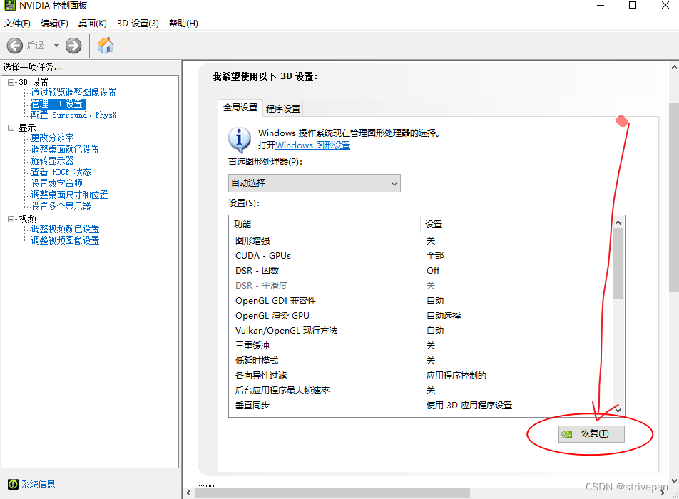This screenshot has width=679, height=499.
Task: Click the NVIDIA title bar app icon
Action: click(x=9, y=5)
